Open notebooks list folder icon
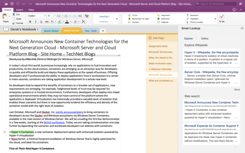The height and width of the screenshot is (153, 245). [6, 4]
